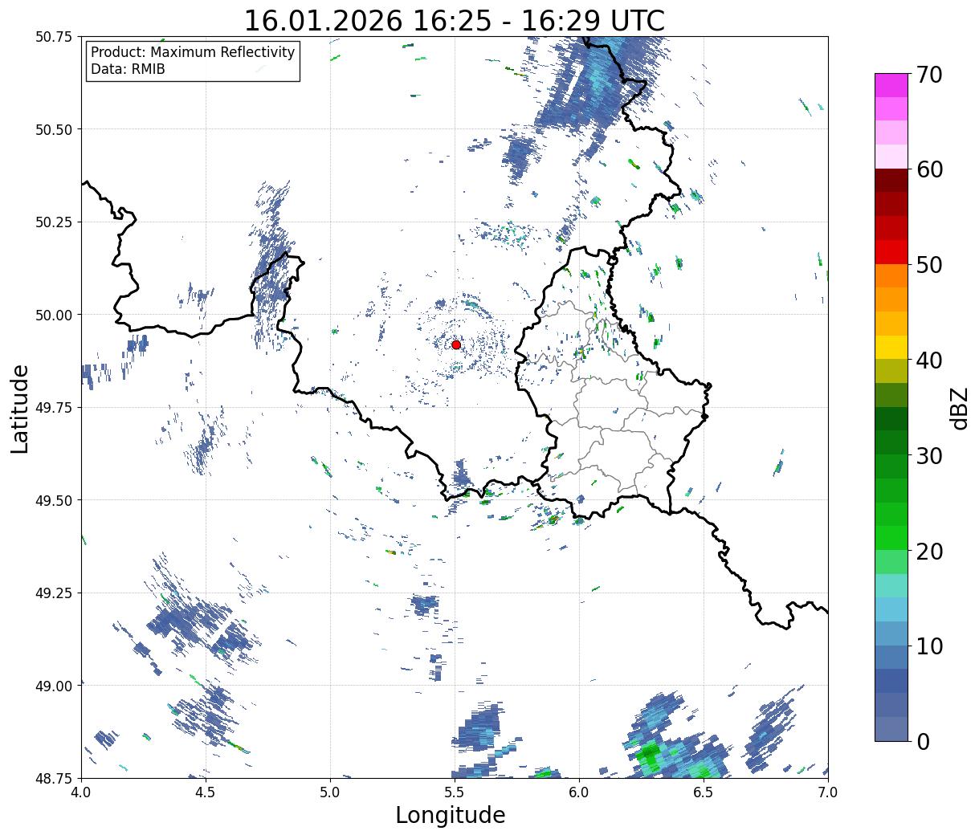Click the 'Latitude' axis label
The height and width of the screenshot is (835, 979).
20,408
